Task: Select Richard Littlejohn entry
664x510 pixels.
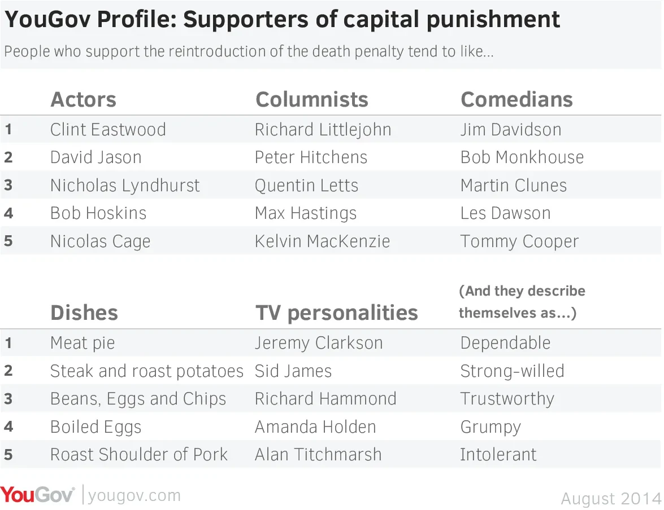Action: point(323,130)
